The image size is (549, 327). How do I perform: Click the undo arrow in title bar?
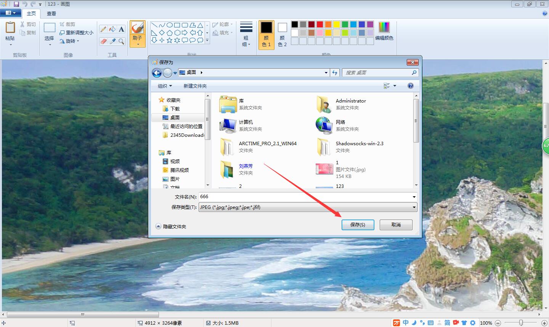[x=25, y=4]
